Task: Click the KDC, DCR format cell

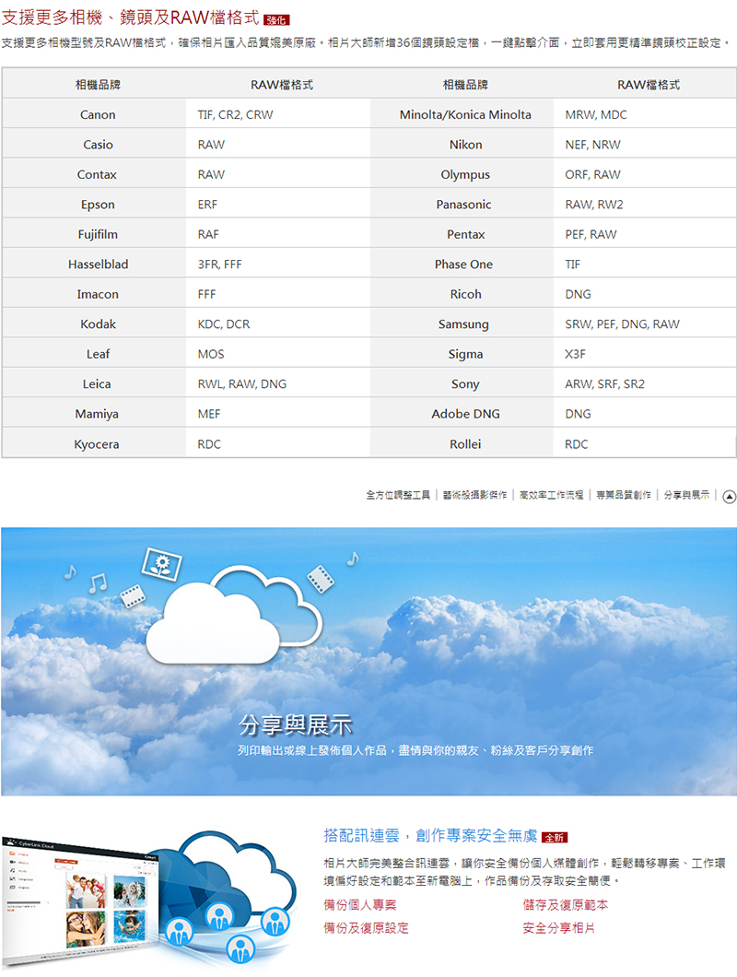Action: click(x=278, y=324)
